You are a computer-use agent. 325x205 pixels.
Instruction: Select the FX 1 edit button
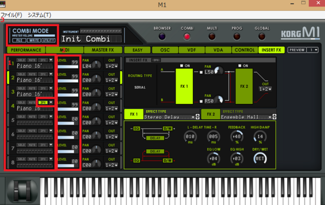point(134,114)
